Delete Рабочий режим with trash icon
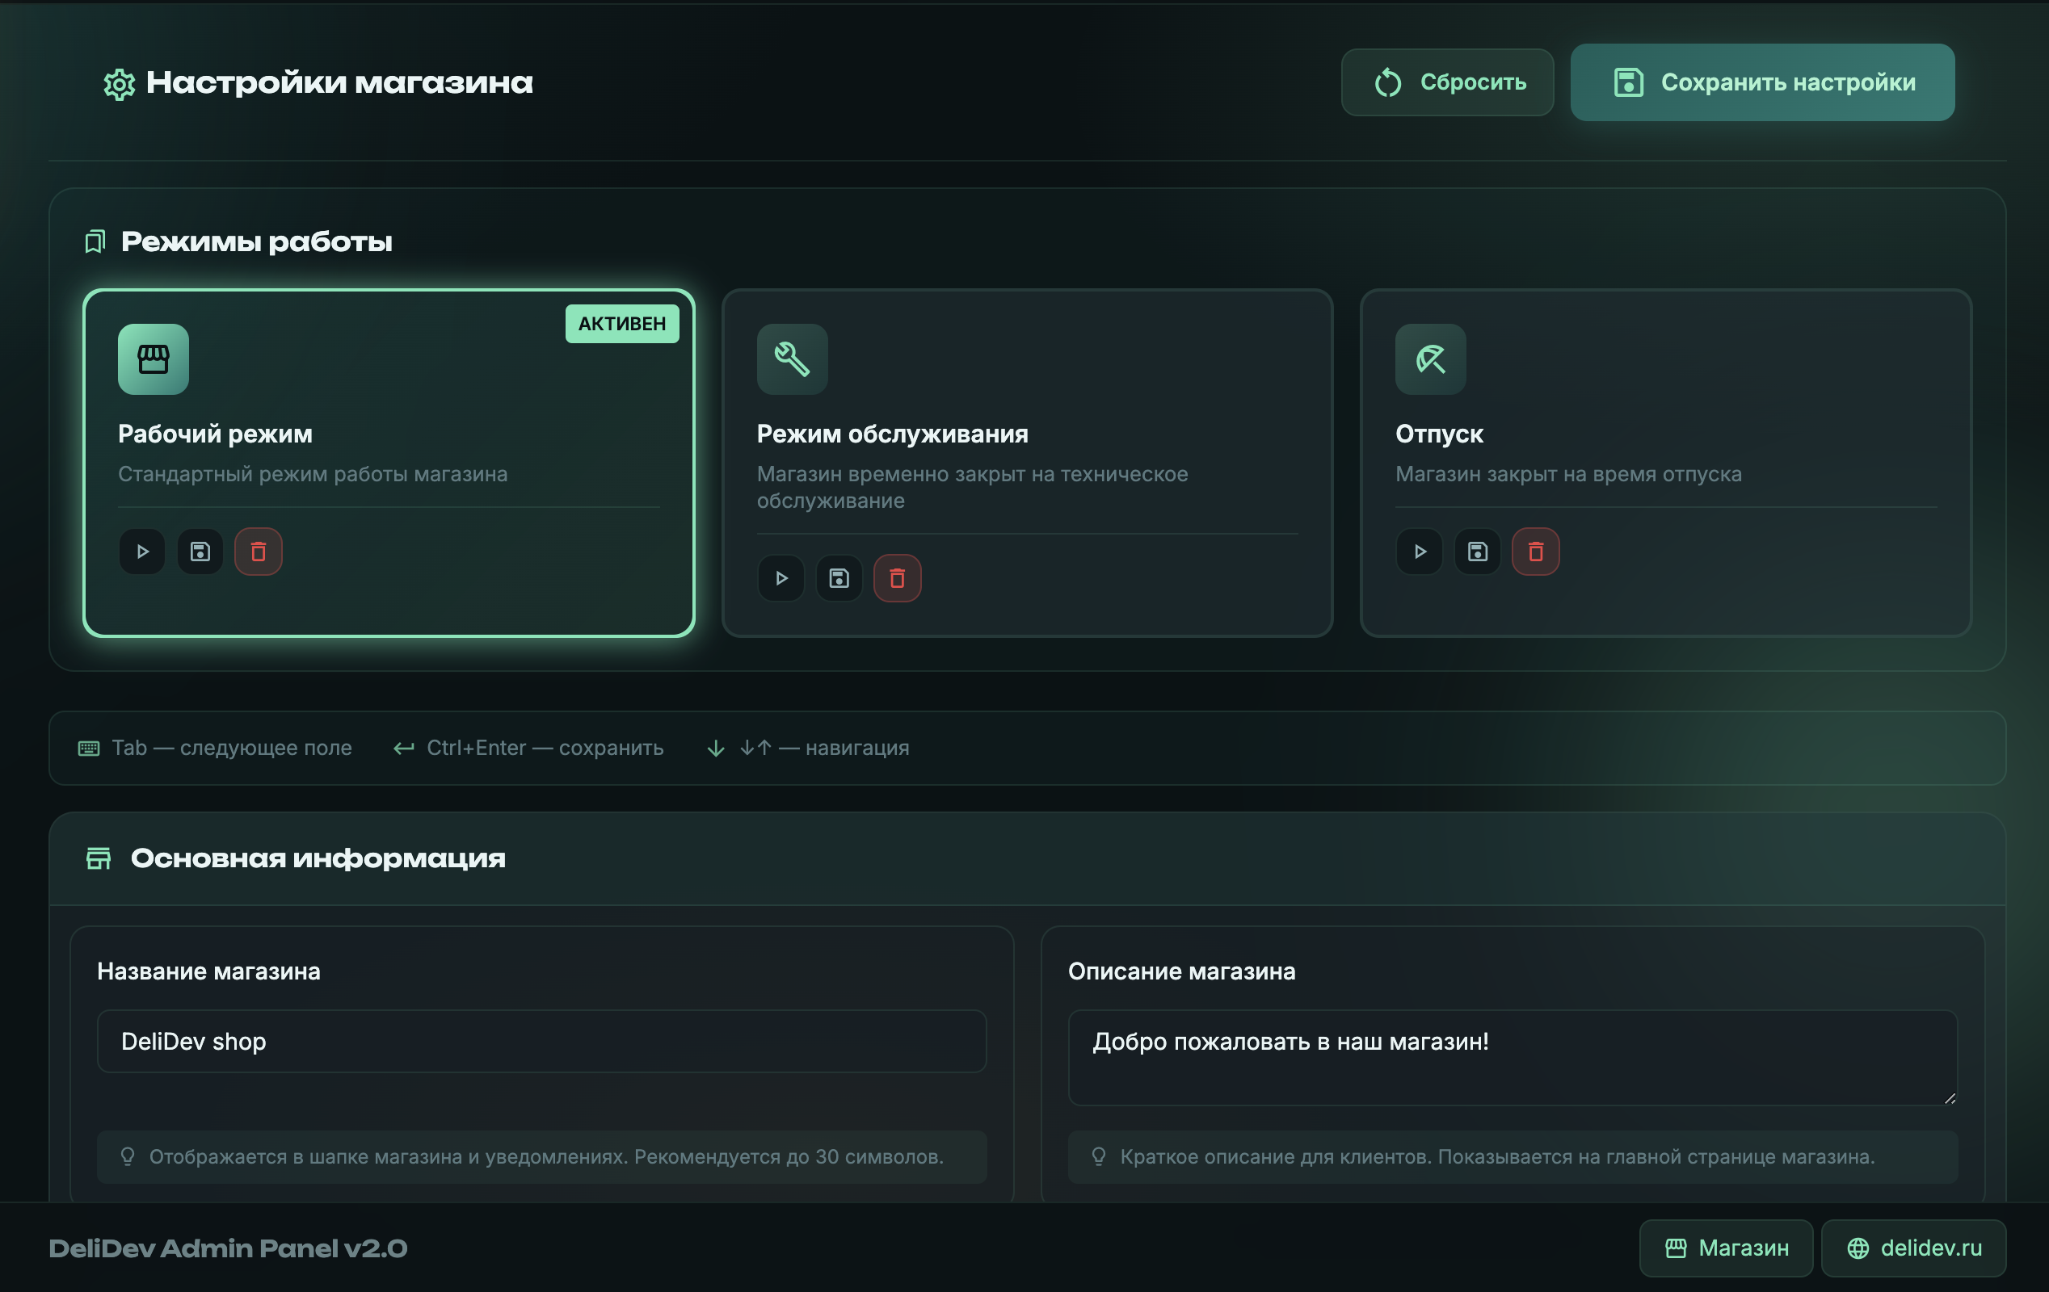The image size is (2049, 1292). (258, 552)
